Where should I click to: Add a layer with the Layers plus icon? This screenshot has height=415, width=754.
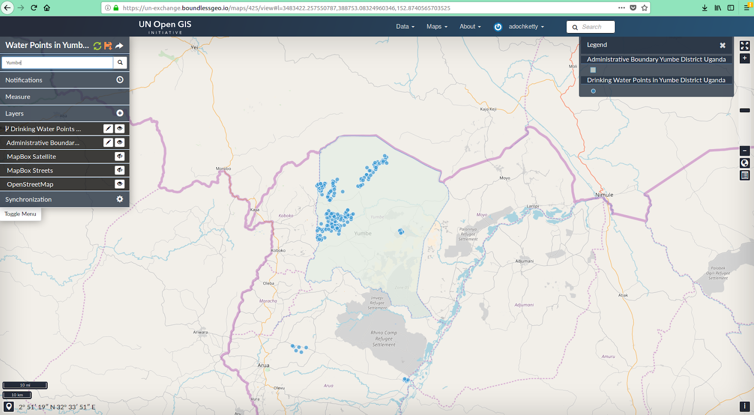(x=120, y=113)
